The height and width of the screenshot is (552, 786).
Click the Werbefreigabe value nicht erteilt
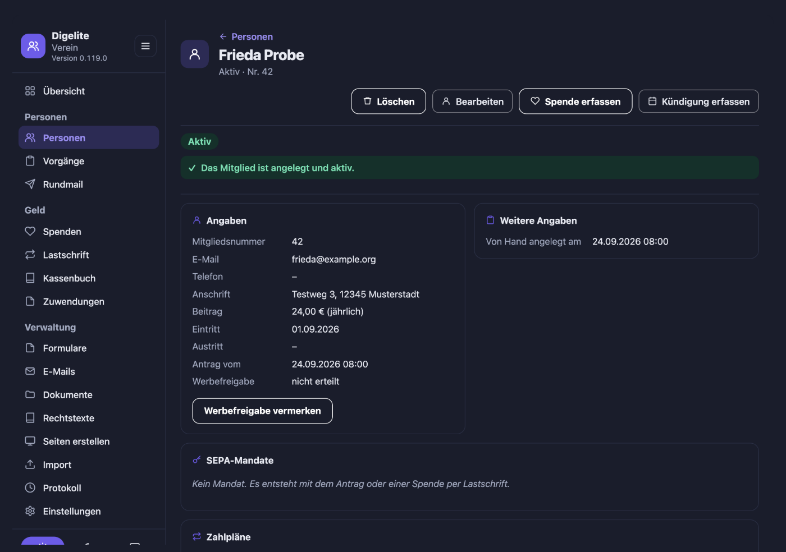(315, 381)
